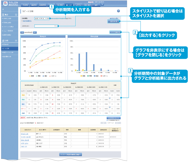Tick 新規 row 失客 checkbox
This screenshot has width=188, height=162.
point(110,94)
